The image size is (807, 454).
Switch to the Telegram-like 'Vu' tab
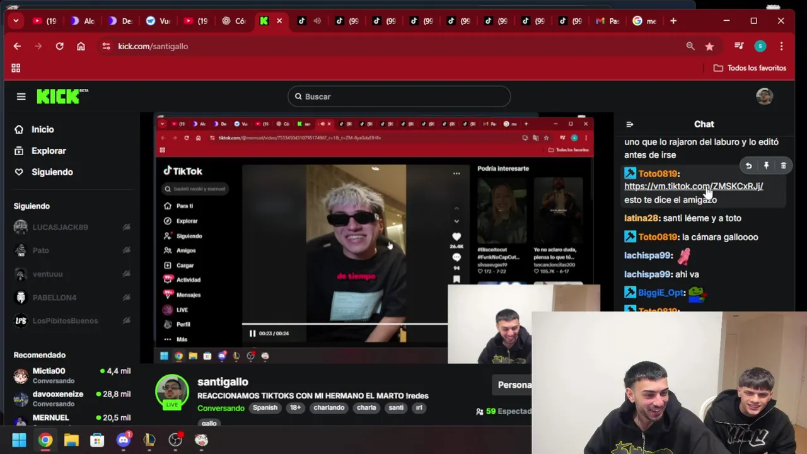click(x=158, y=21)
